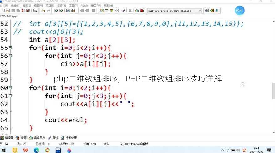
Task: Switch to the 调试 bottom tab
Action: pyautogui.click(x=53, y=138)
